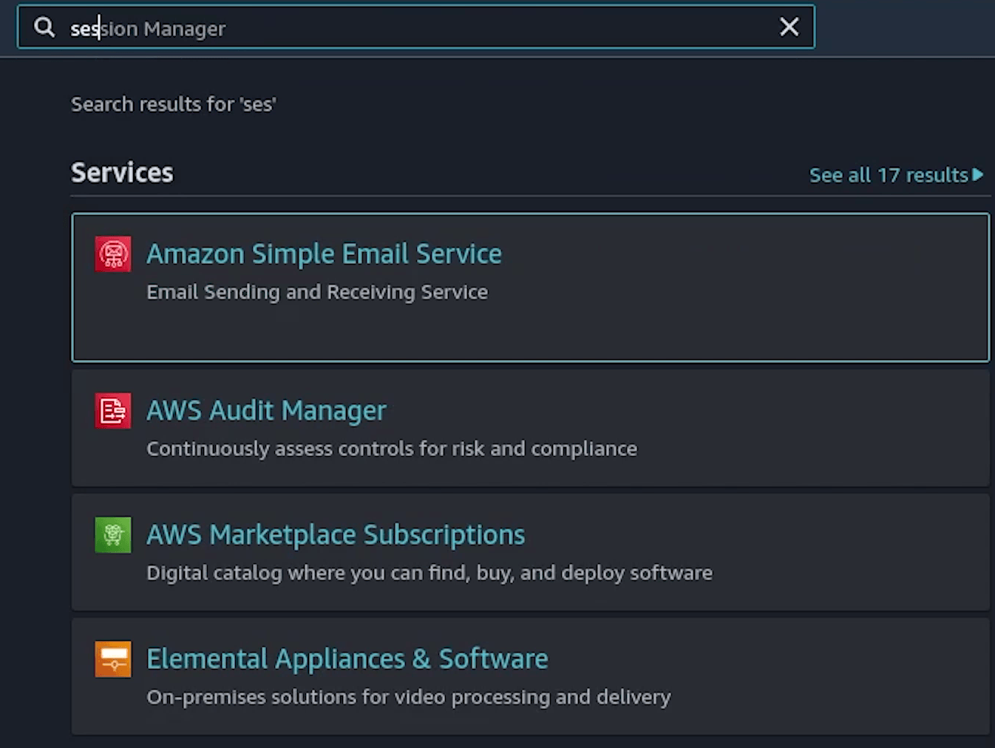Open AWS Audit Manager title link

click(266, 411)
